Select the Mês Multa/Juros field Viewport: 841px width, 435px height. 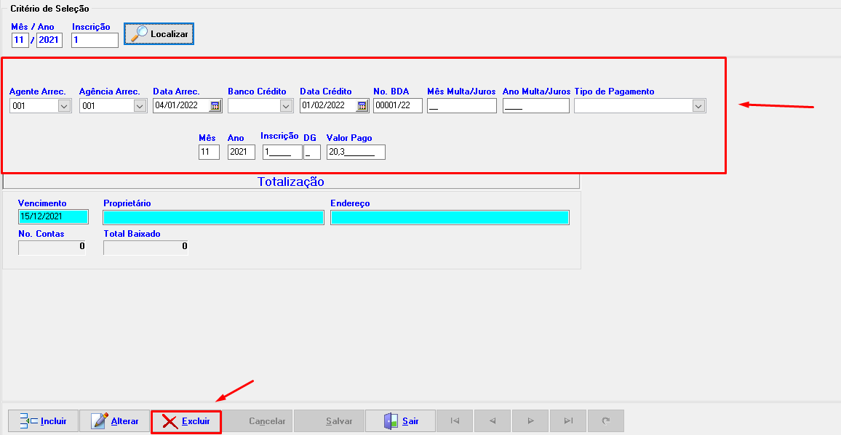click(x=461, y=106)
